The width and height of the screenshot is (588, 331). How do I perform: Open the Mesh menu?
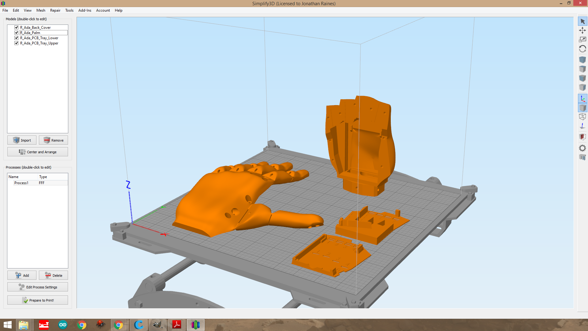pyautogui.click(x=41, y=10)
